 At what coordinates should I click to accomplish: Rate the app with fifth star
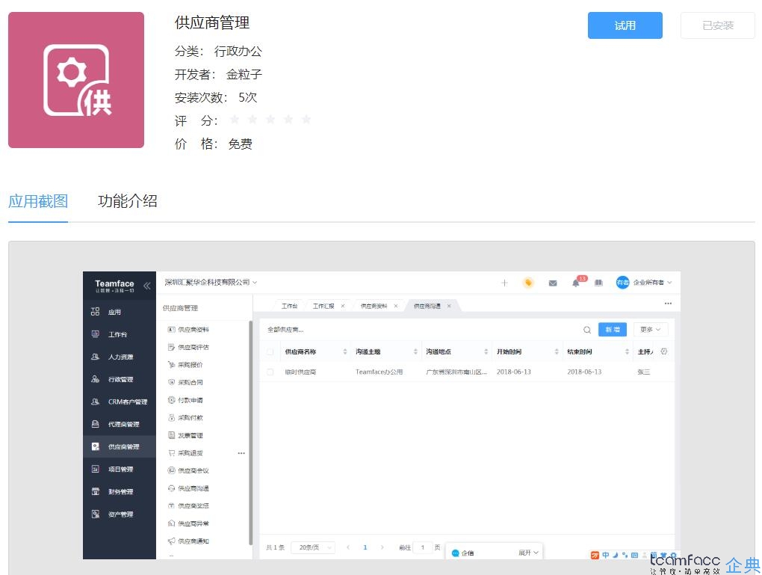[x=306, y=119]
